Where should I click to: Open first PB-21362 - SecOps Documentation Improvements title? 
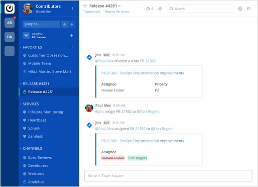tap(143, 73)
